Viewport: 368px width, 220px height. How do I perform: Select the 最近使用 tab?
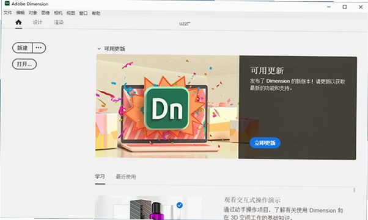(126, 177)
